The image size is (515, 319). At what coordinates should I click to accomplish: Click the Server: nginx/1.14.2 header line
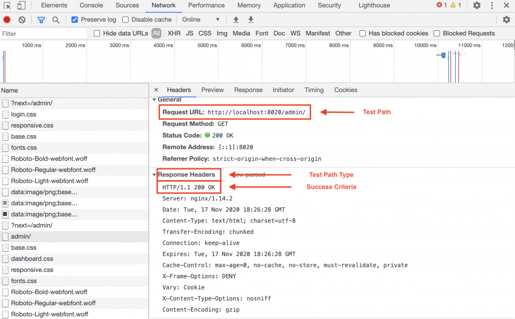coord(197,198)
